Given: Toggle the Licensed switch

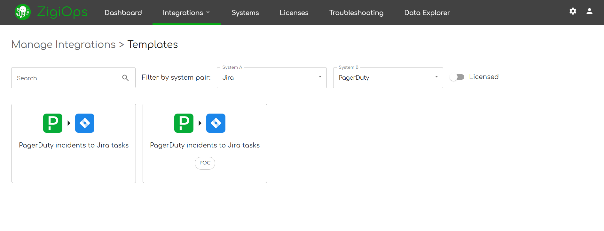Looking at the screenshot, I should (x=457, y=77).
